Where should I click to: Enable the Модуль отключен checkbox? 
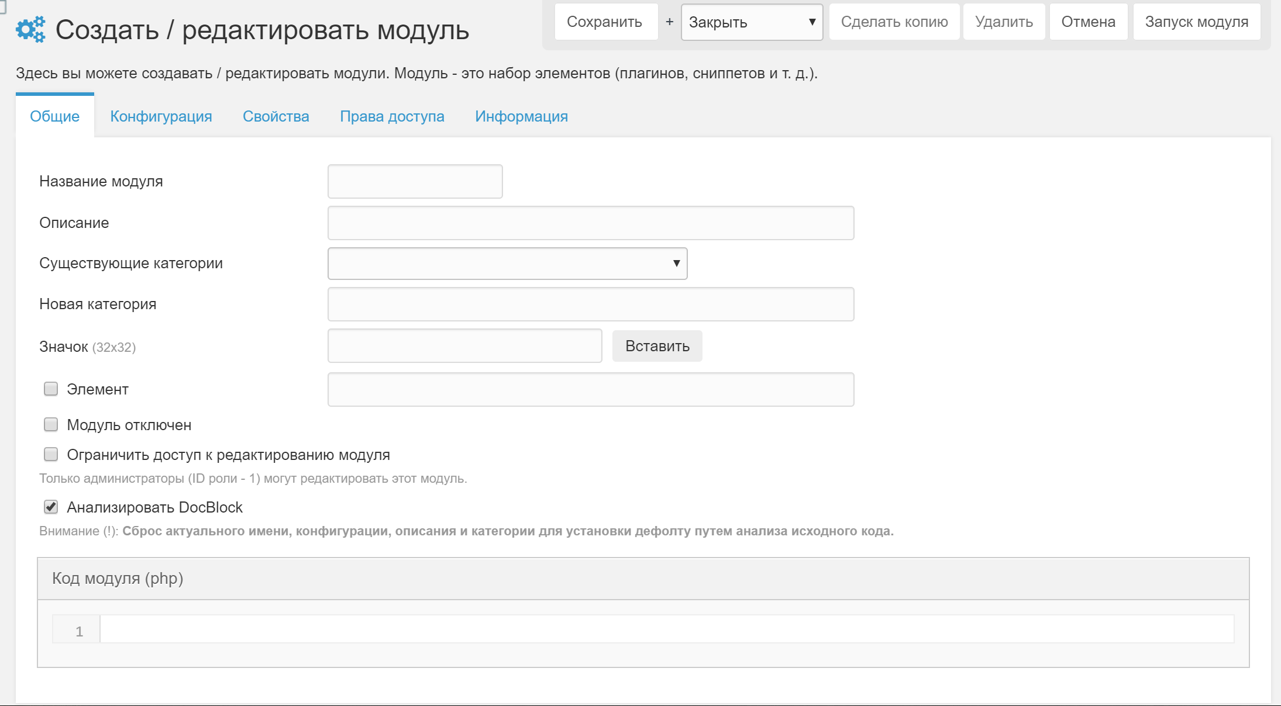point(51,424)
